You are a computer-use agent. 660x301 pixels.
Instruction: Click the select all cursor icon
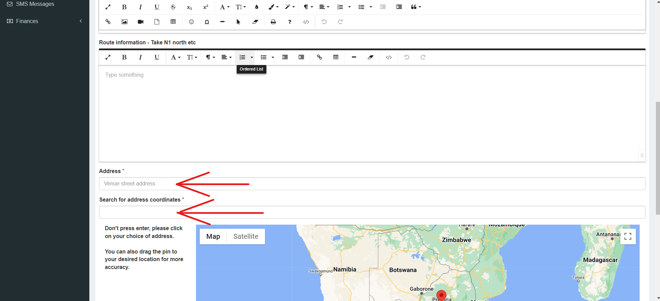(x=238, y=22)
